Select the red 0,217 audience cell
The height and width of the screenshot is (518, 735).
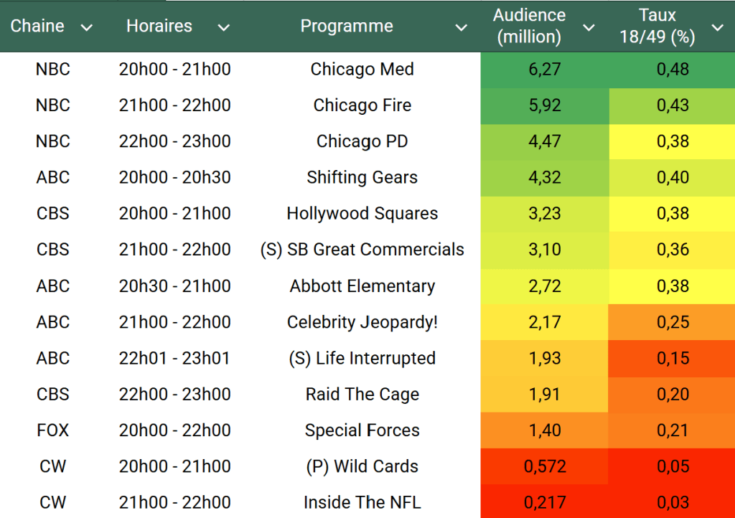[545, 502]
